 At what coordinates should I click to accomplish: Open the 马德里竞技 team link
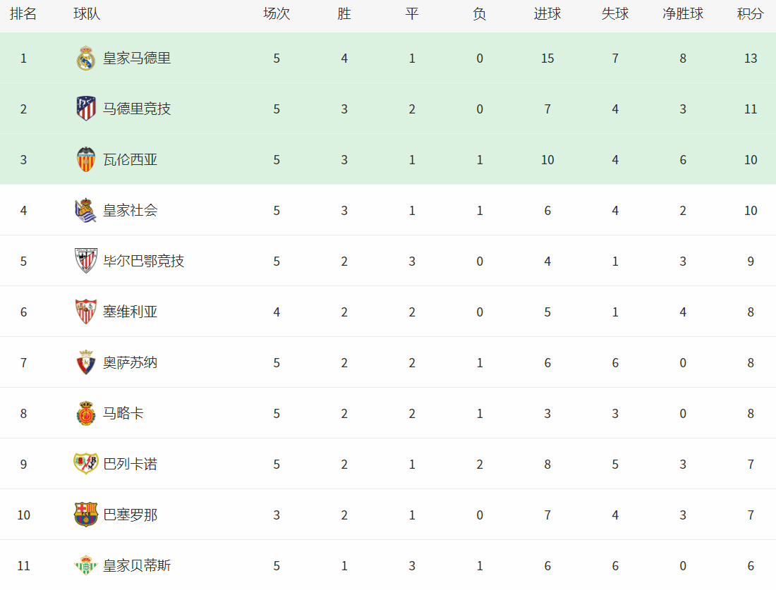coord(137,109)
